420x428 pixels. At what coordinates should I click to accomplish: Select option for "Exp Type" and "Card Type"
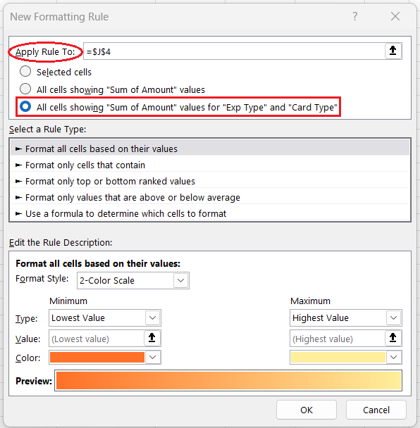[x=25, y=106]
